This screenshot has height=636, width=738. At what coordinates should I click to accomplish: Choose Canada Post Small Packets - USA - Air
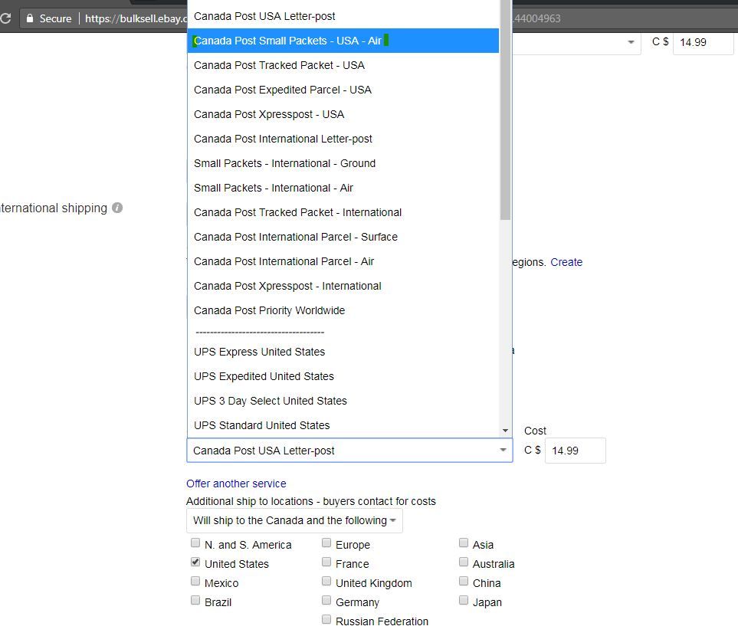tap(343, 41)
